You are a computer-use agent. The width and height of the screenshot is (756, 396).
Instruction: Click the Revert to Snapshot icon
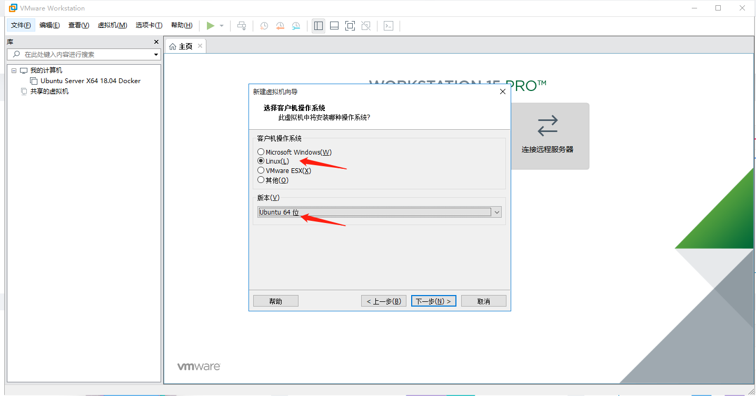coord(280,26)
